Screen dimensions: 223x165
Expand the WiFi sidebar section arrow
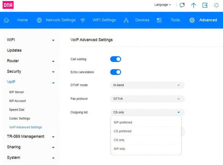pyautogui.click(x=53, y=40)
